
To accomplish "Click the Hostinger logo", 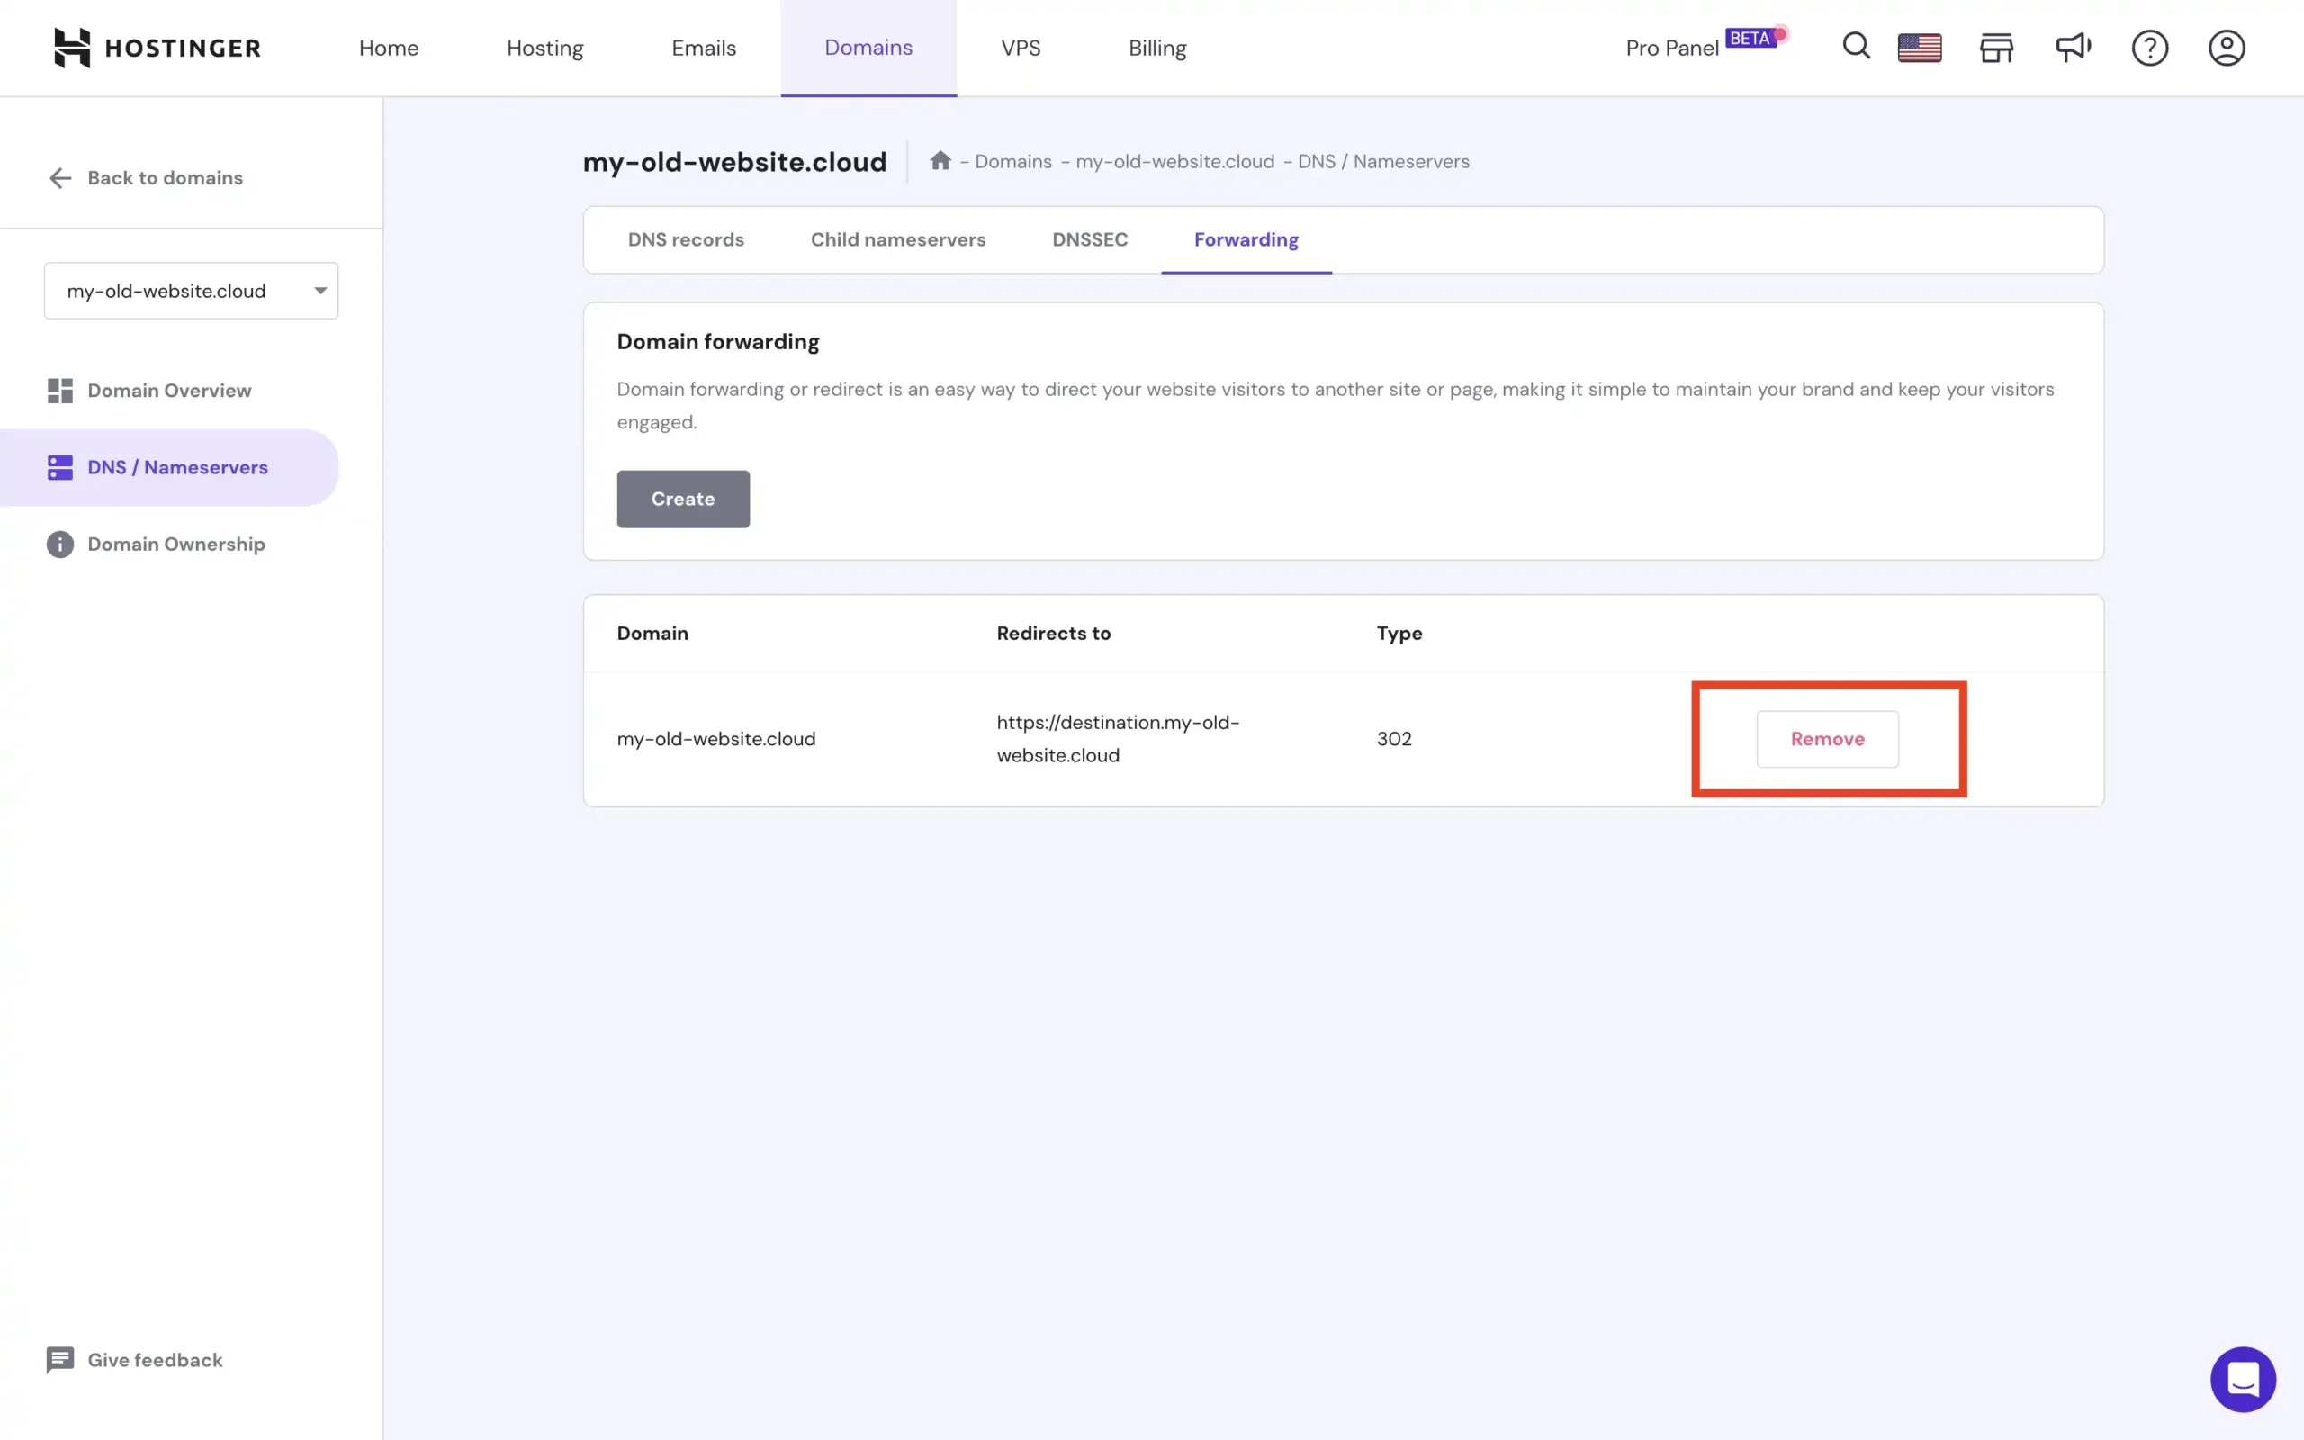I will [157, 48].
